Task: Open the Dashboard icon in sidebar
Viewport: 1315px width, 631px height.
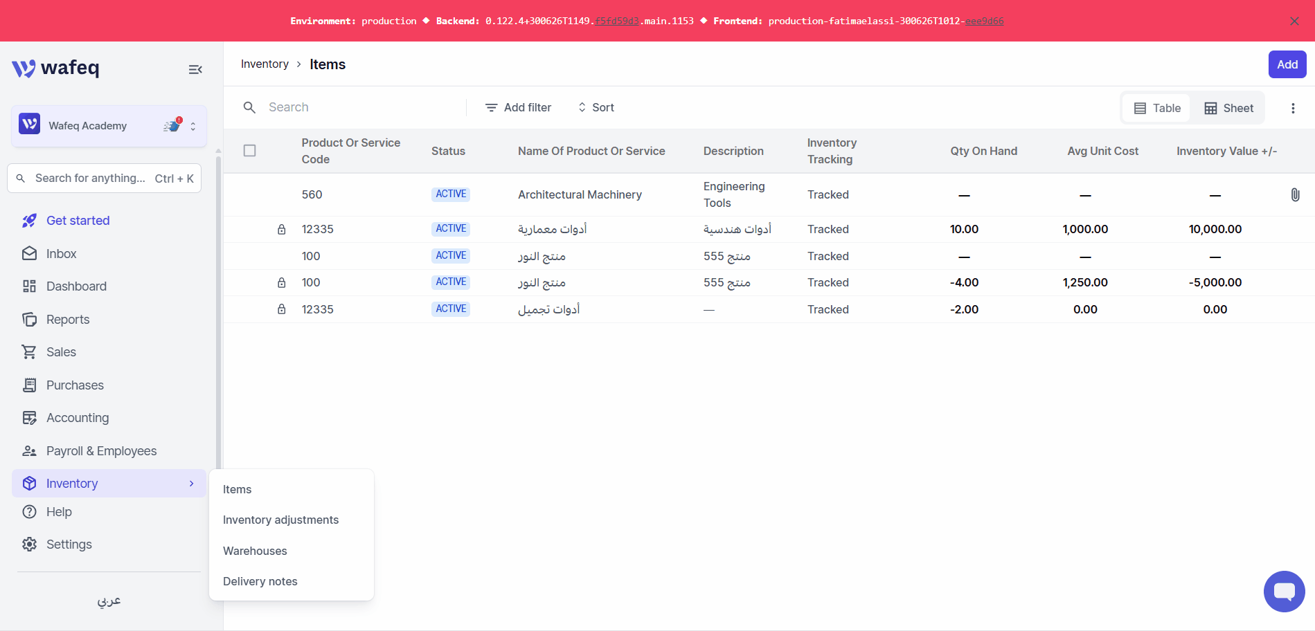Action: click(x=29, y=286)
